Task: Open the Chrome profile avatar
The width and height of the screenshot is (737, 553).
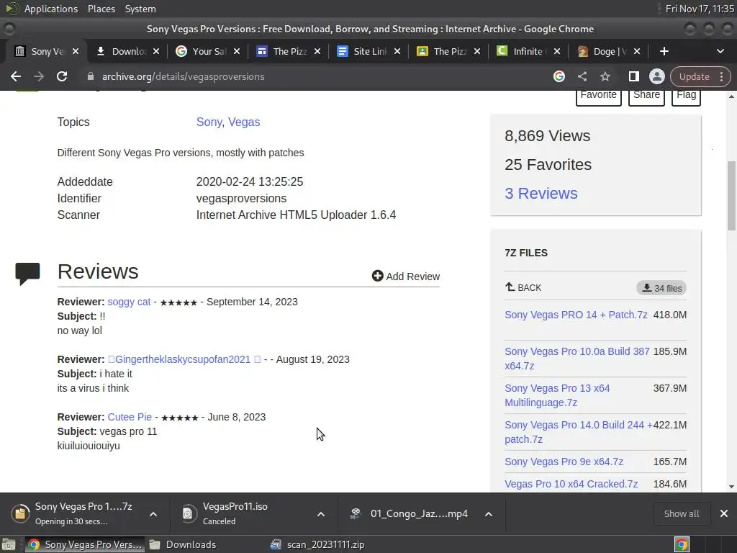Action: (x=656, y=76)
